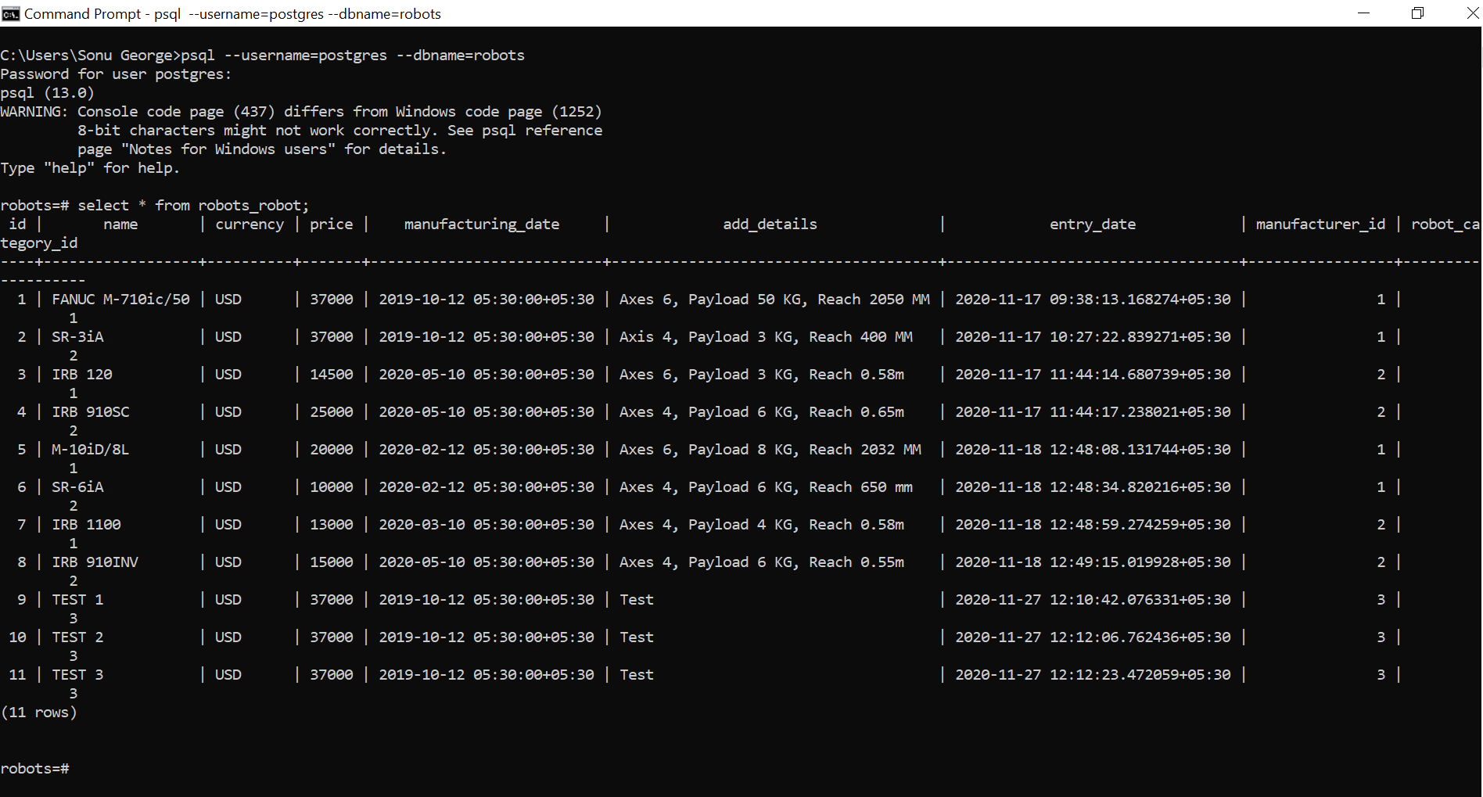Click the robot name 'TEST 1'
This screenshot has width=1483, height=797.
pos(77,600)
